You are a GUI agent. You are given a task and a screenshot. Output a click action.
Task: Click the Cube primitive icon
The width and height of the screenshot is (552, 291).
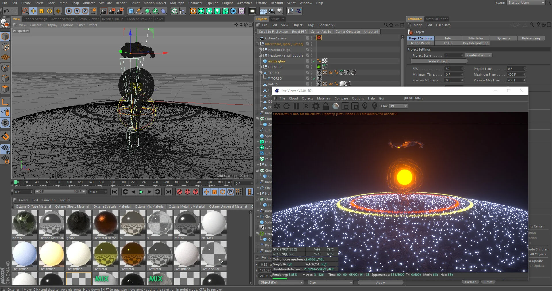click(131, 11)
